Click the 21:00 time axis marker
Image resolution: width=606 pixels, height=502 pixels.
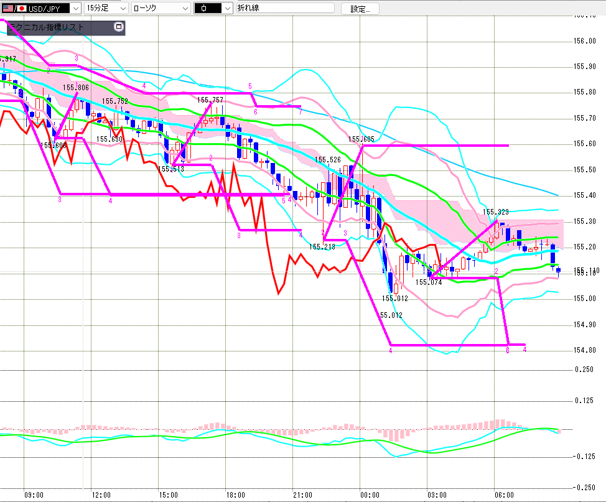coord(302,495)
